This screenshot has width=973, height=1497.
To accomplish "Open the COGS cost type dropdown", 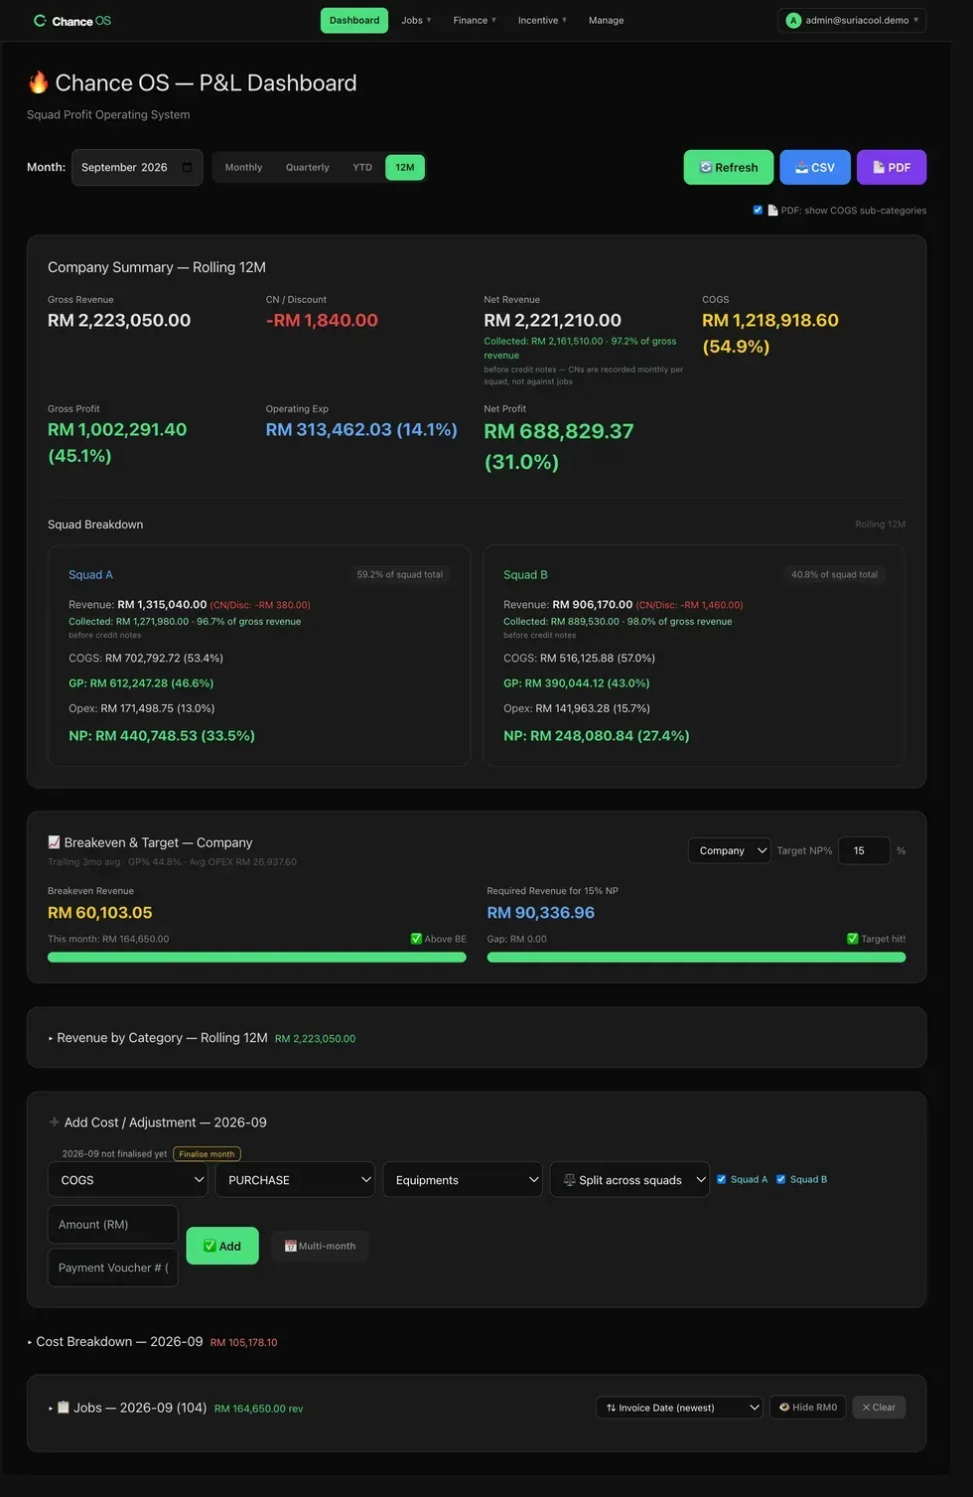I will 128,1180.
